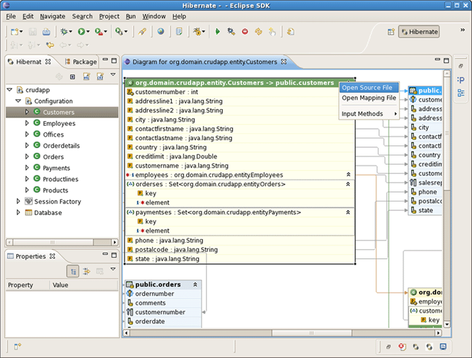This screenshot has width=472, height=358.
Task: Switch to the Hibernate perspective button
Action: click(419, 32)
